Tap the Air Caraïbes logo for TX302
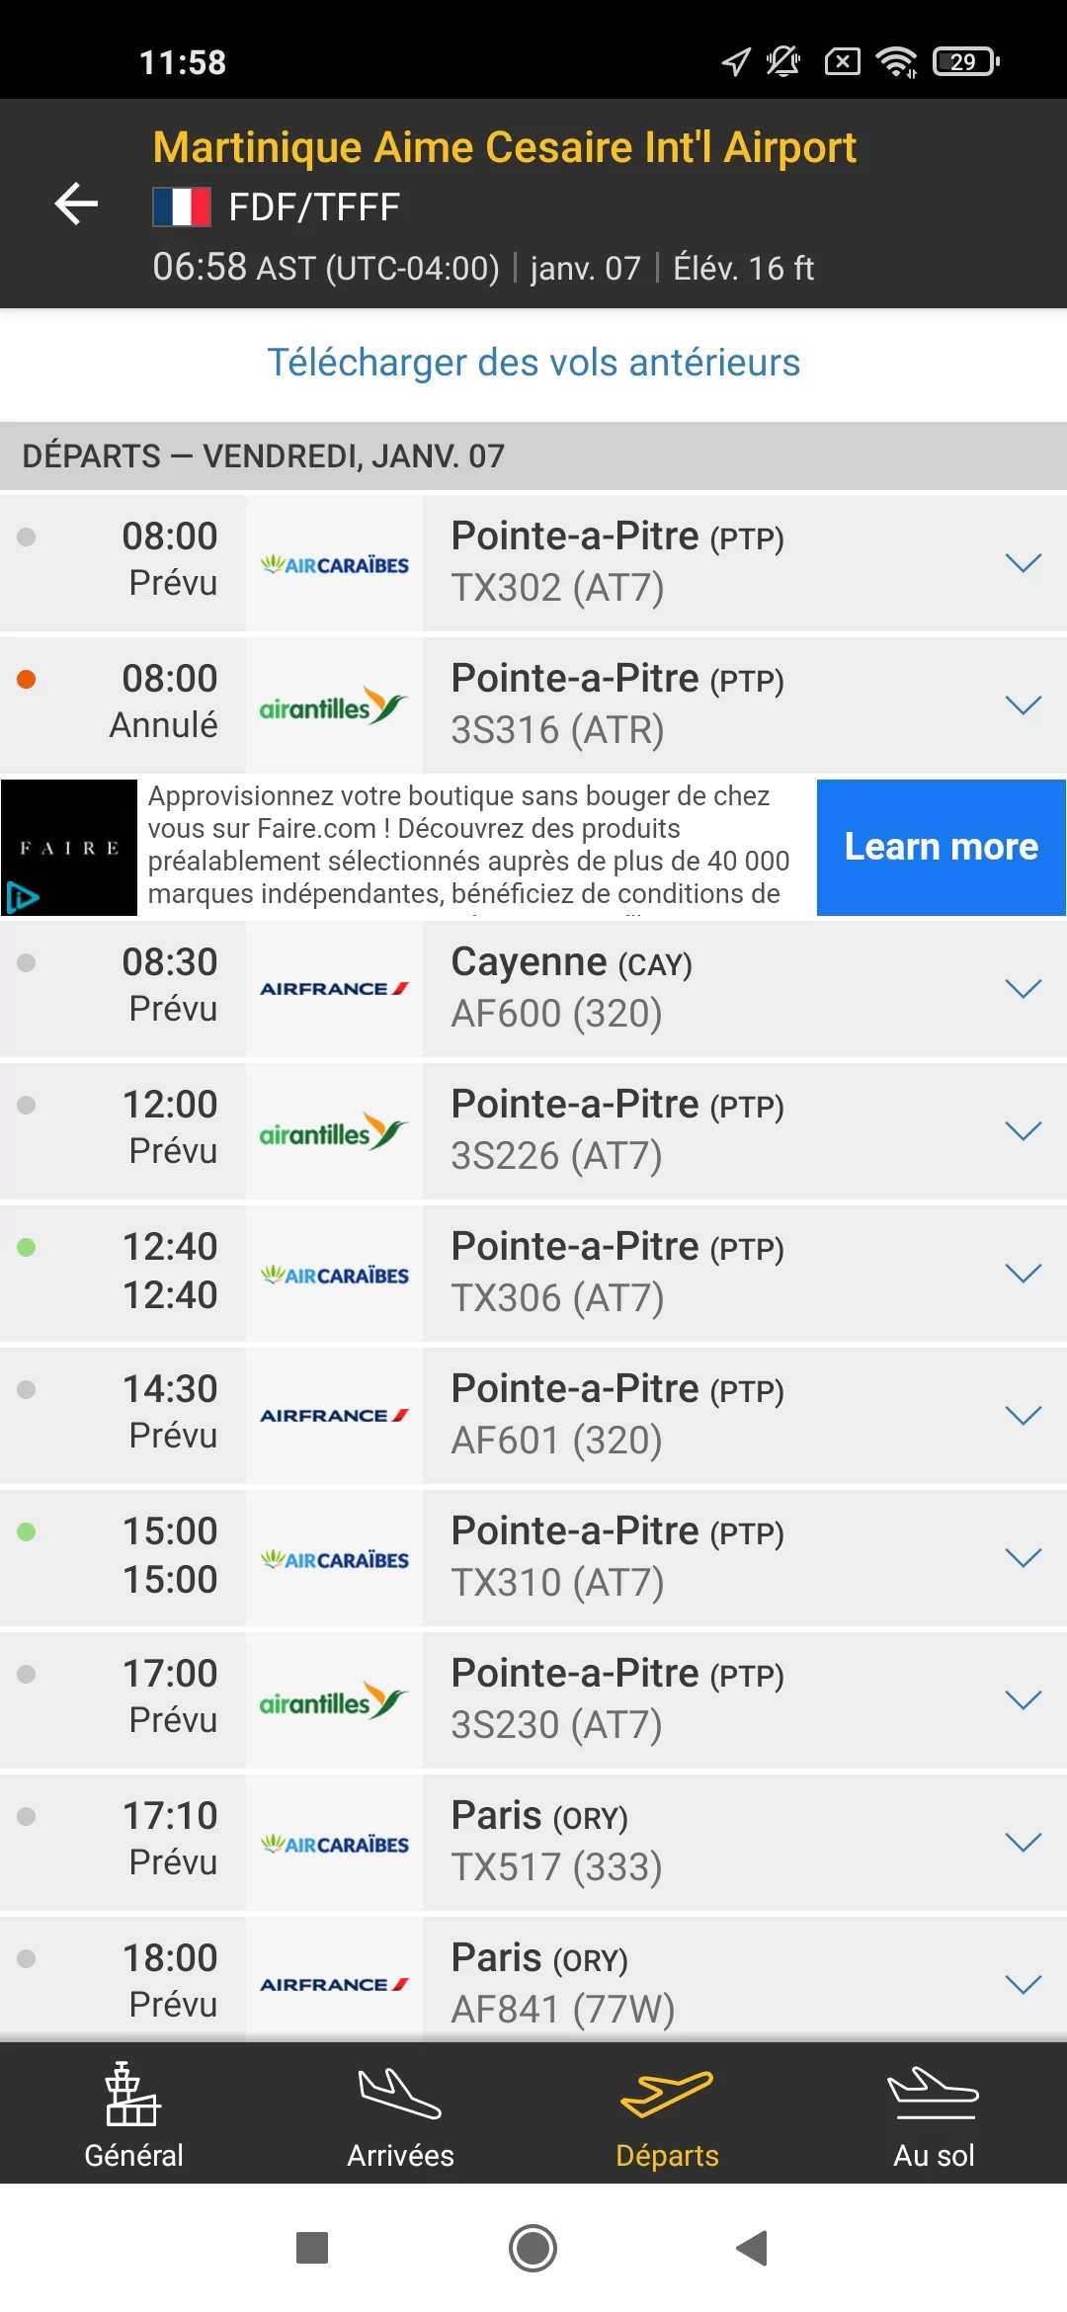 pos(334,564)
